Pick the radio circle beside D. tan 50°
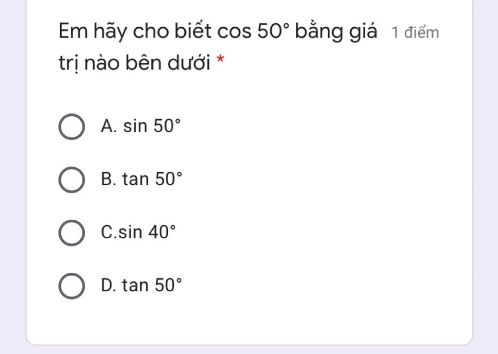Viewport: 498px width, 354px height. coord(71,286)
